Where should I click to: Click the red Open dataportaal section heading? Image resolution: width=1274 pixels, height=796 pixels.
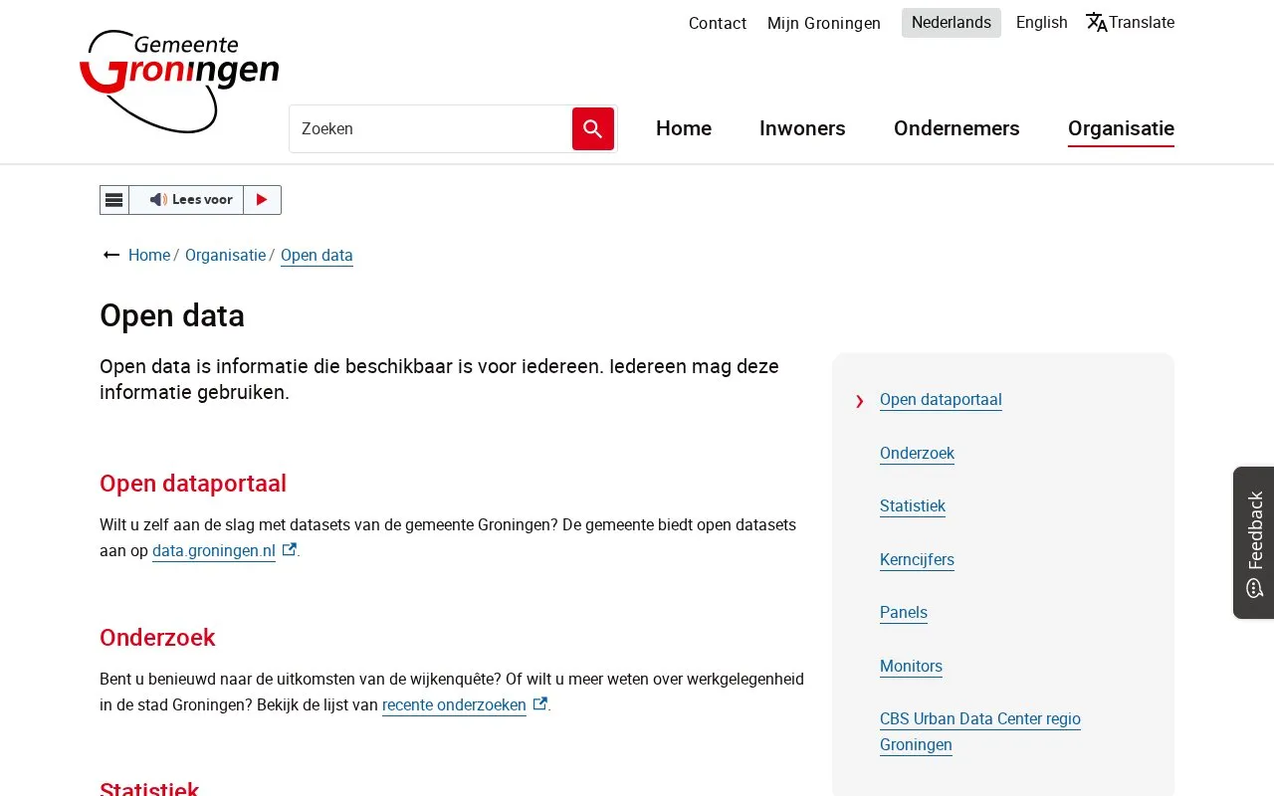tap(193, 484)
